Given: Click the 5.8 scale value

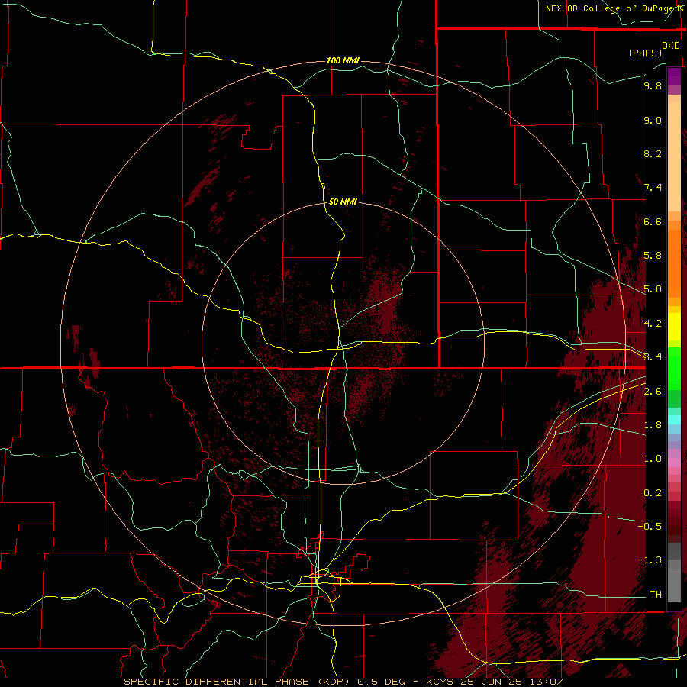Looking at the screenshot, I should (x=653, y=255).
